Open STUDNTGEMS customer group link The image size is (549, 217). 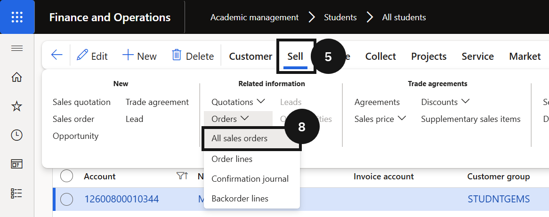click(x=499, y=199)
